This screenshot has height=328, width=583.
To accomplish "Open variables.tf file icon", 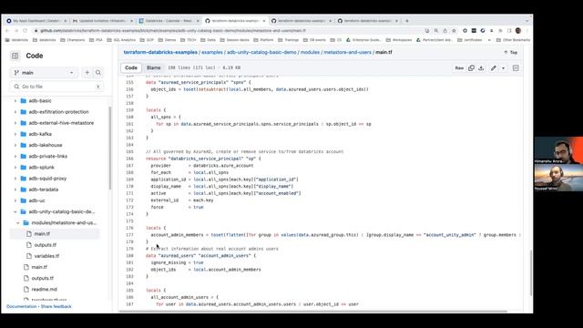I will coord(29,256).
